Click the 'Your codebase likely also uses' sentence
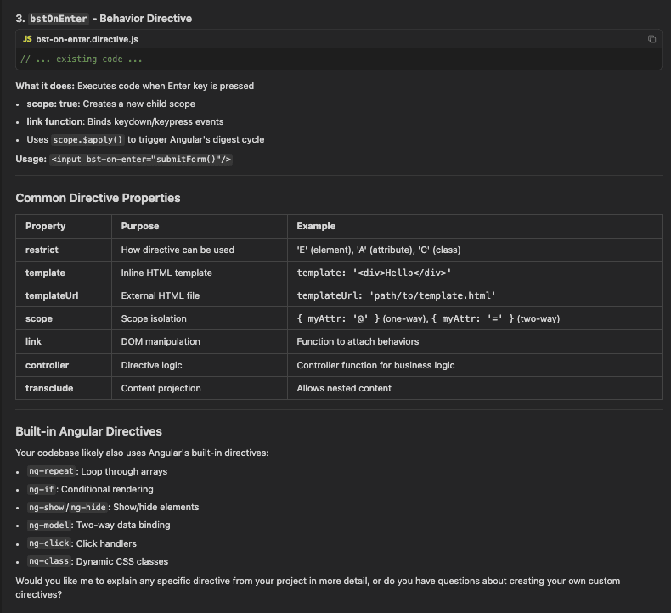The image size is (671, 613). (142, 453)
